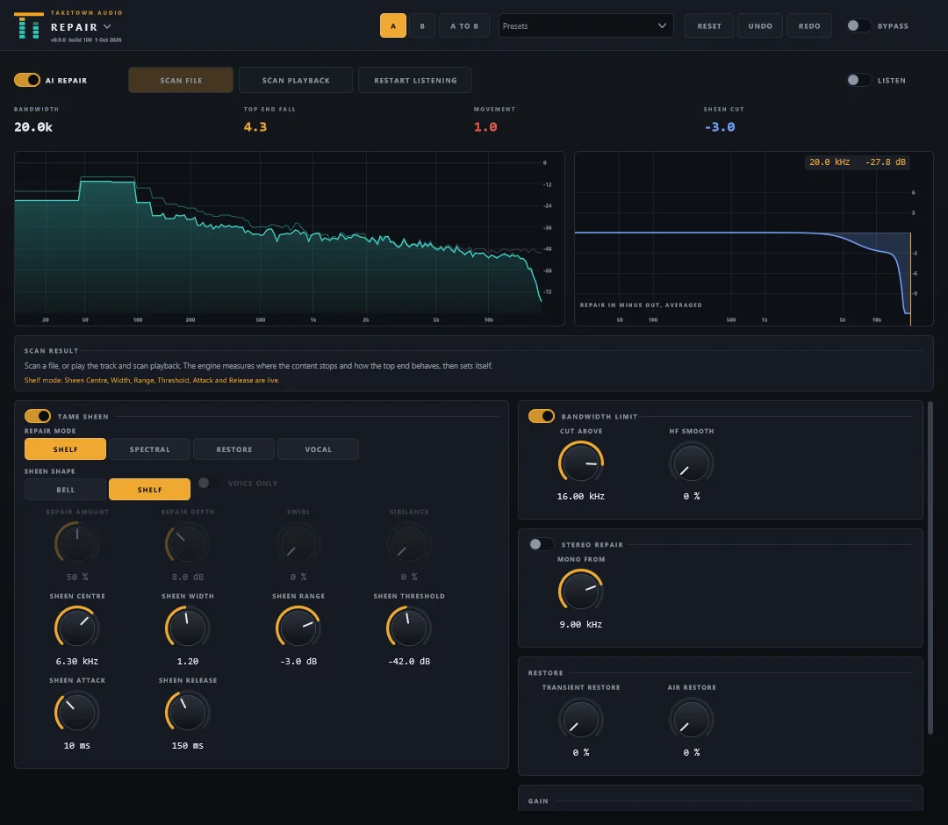This screenshot has width=948, height=825.
Task: Click the 9.00 kHz mono from value
Action: 580,624
